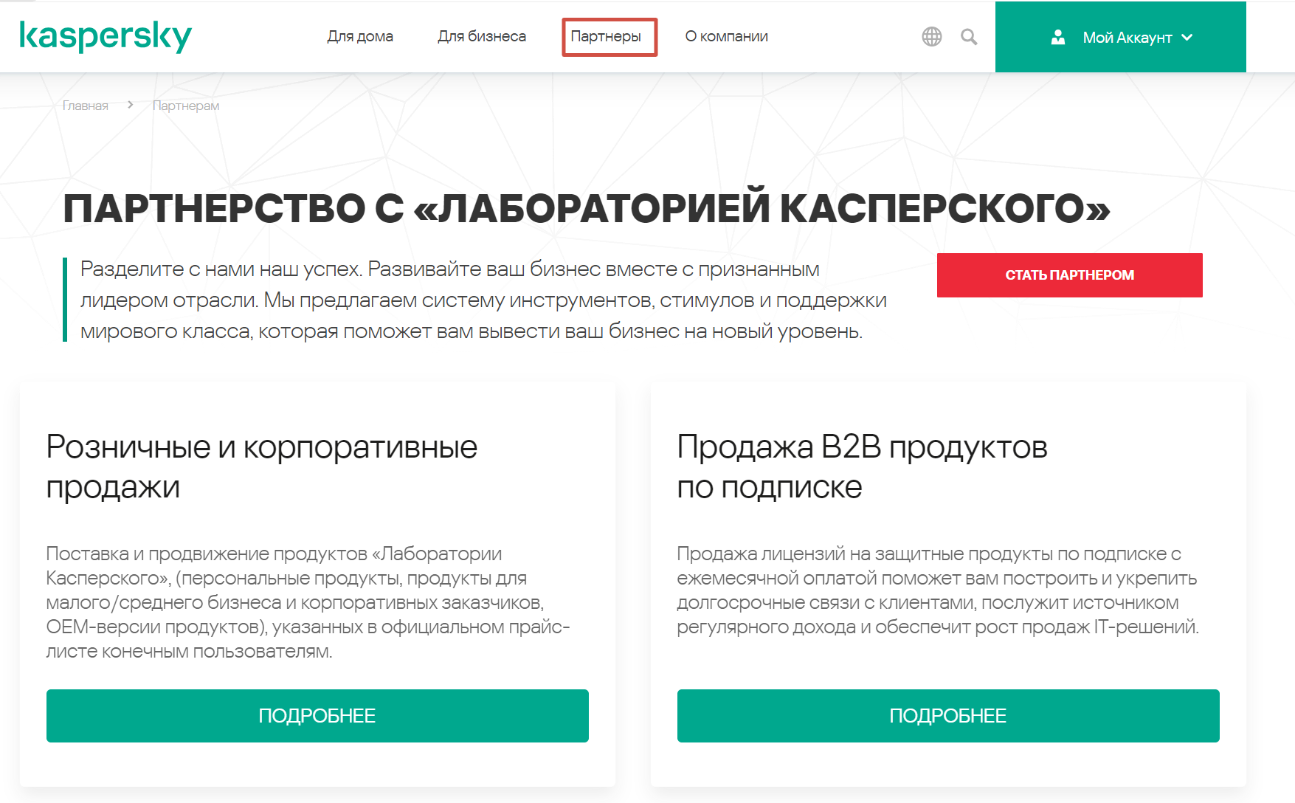Click the Партнерам breadcrumb

tap(186, 106)
